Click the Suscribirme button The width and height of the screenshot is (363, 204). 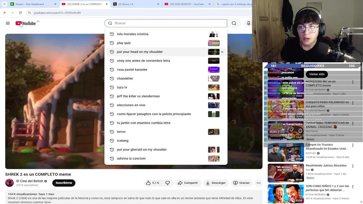coord(64,183)
